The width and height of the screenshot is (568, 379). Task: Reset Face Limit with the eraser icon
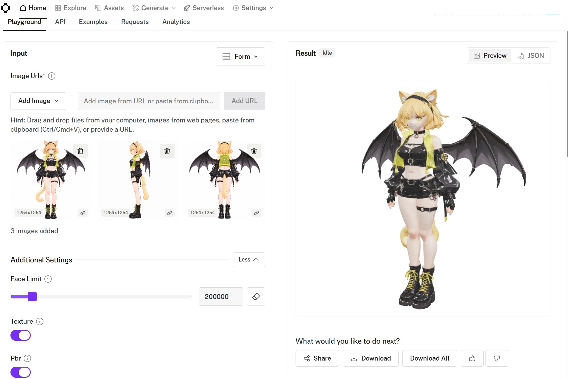[256, 297]
